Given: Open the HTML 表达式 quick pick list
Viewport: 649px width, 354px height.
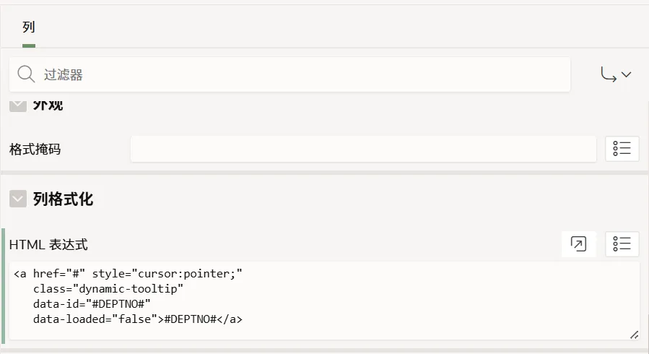Looking at the screenshot, I should 622,244.
